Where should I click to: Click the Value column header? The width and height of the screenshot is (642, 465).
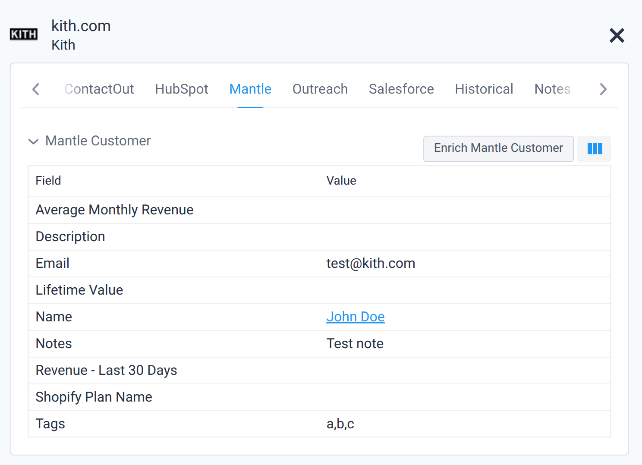pos(341,180)
